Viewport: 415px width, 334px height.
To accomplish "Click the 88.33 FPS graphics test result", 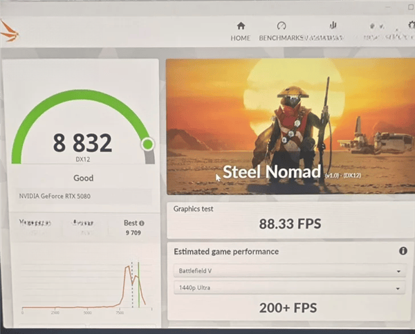I will pyautogui.click(x=290, y=224).
